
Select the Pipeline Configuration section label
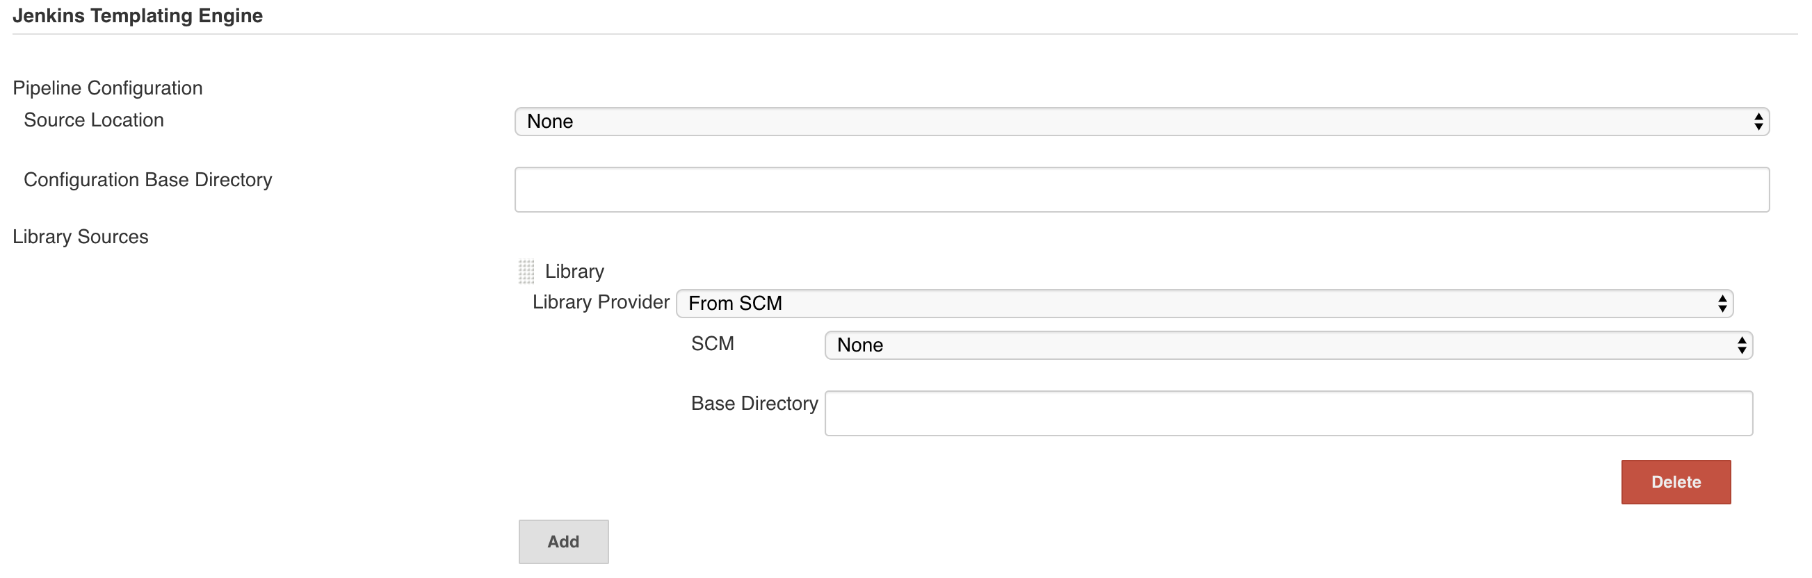pos(108,88)
